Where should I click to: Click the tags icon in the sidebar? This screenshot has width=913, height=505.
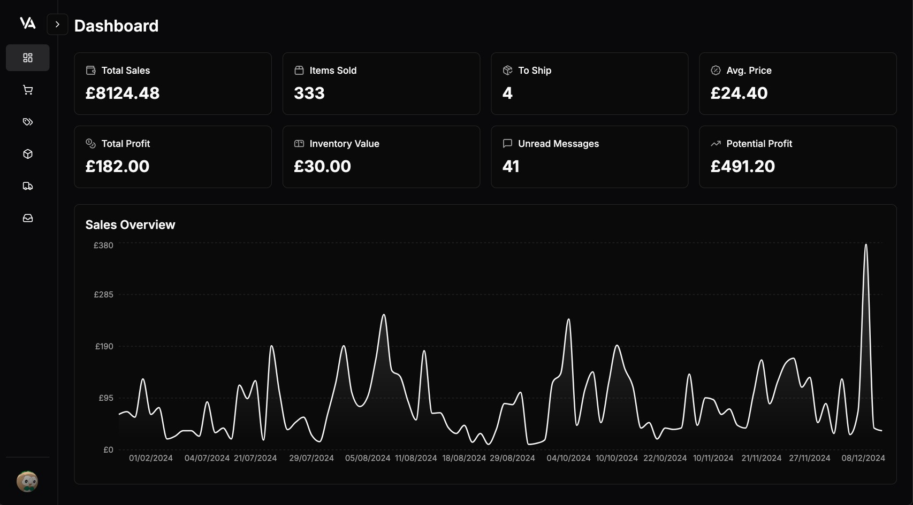pos(27,121)
